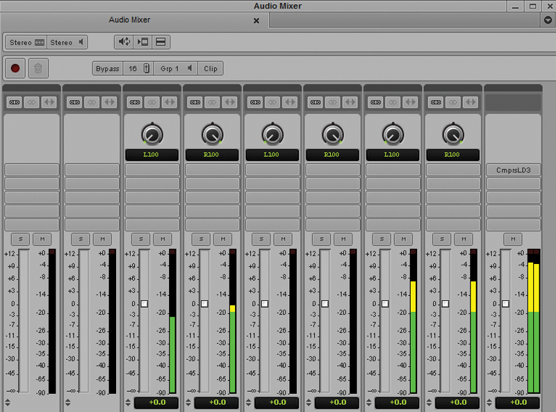Viewport: 556px width, 412px height.
Task: Click the pan knob on fourth channel strip
Action: pyautogui.click(x=213, y=134)
